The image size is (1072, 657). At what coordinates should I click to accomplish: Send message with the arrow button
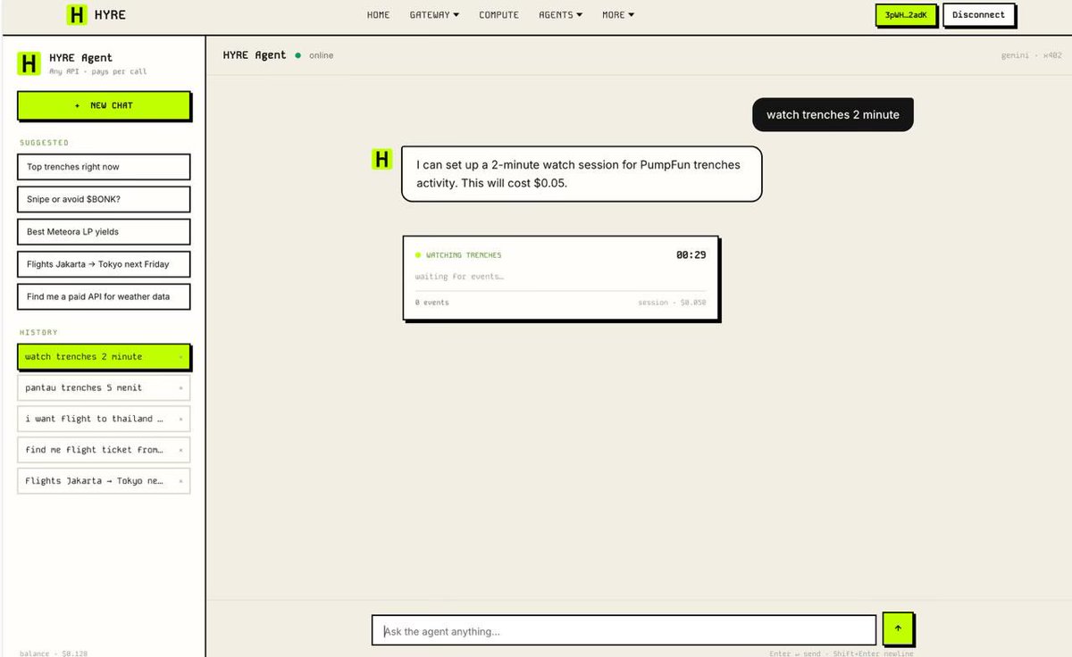pyautogui.click(x=898, y=628)
